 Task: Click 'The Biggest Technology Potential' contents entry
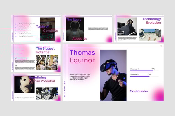[27, 24]
